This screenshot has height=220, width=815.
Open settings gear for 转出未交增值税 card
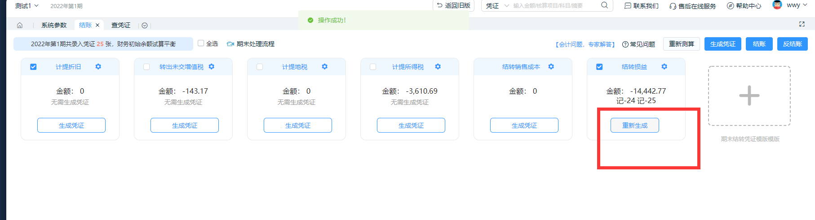pos(212,67)
